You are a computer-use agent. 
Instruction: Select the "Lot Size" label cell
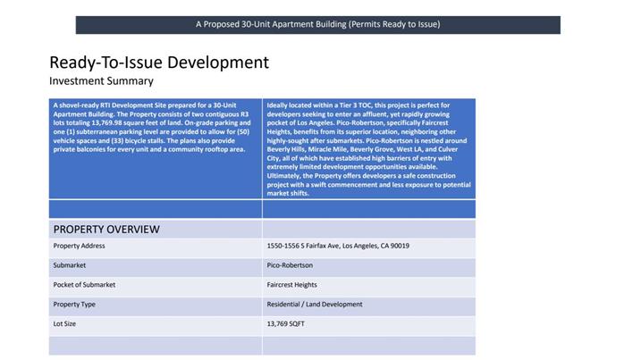(64, 323)
